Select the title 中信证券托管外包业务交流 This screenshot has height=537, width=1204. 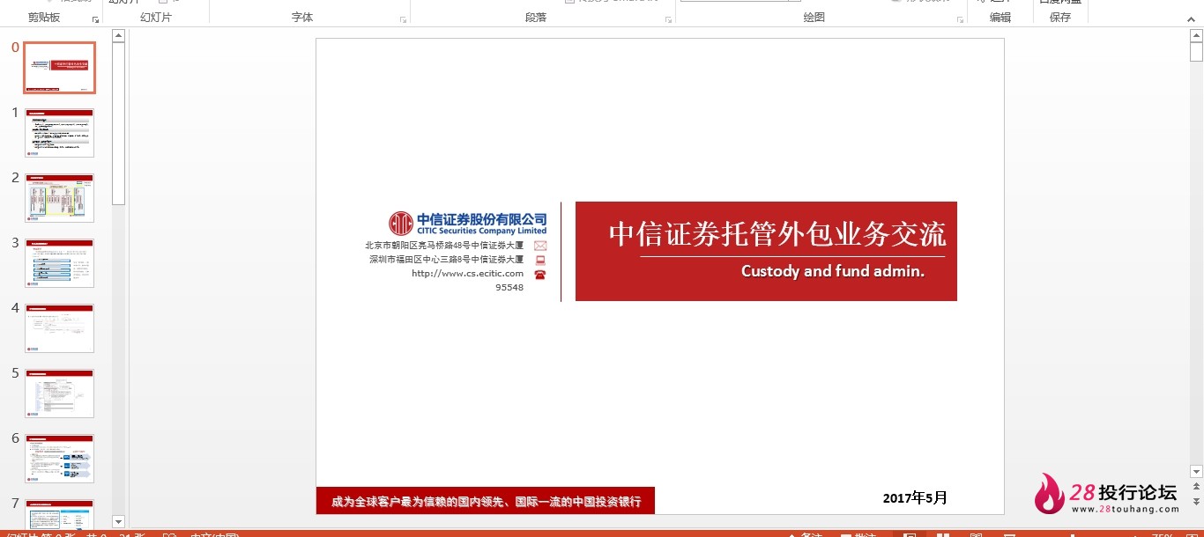pos(777,234)
